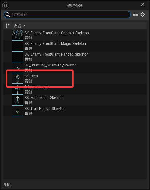Select SK_Mannequin_Skeleton entry

pos(75,100)
